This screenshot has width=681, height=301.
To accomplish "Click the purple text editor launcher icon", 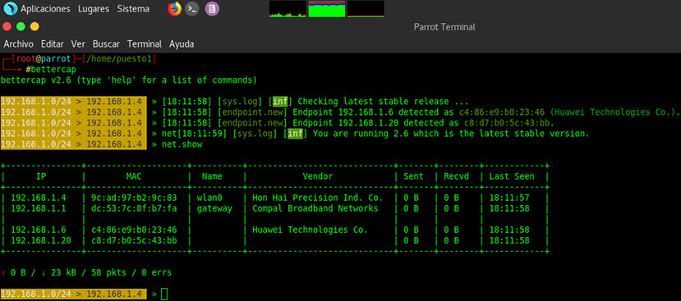I will 212,9.
